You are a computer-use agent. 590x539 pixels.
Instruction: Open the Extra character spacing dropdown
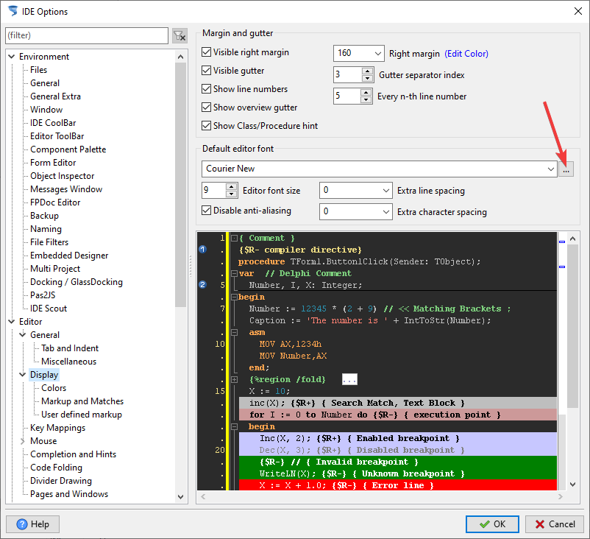click(385, 211)
